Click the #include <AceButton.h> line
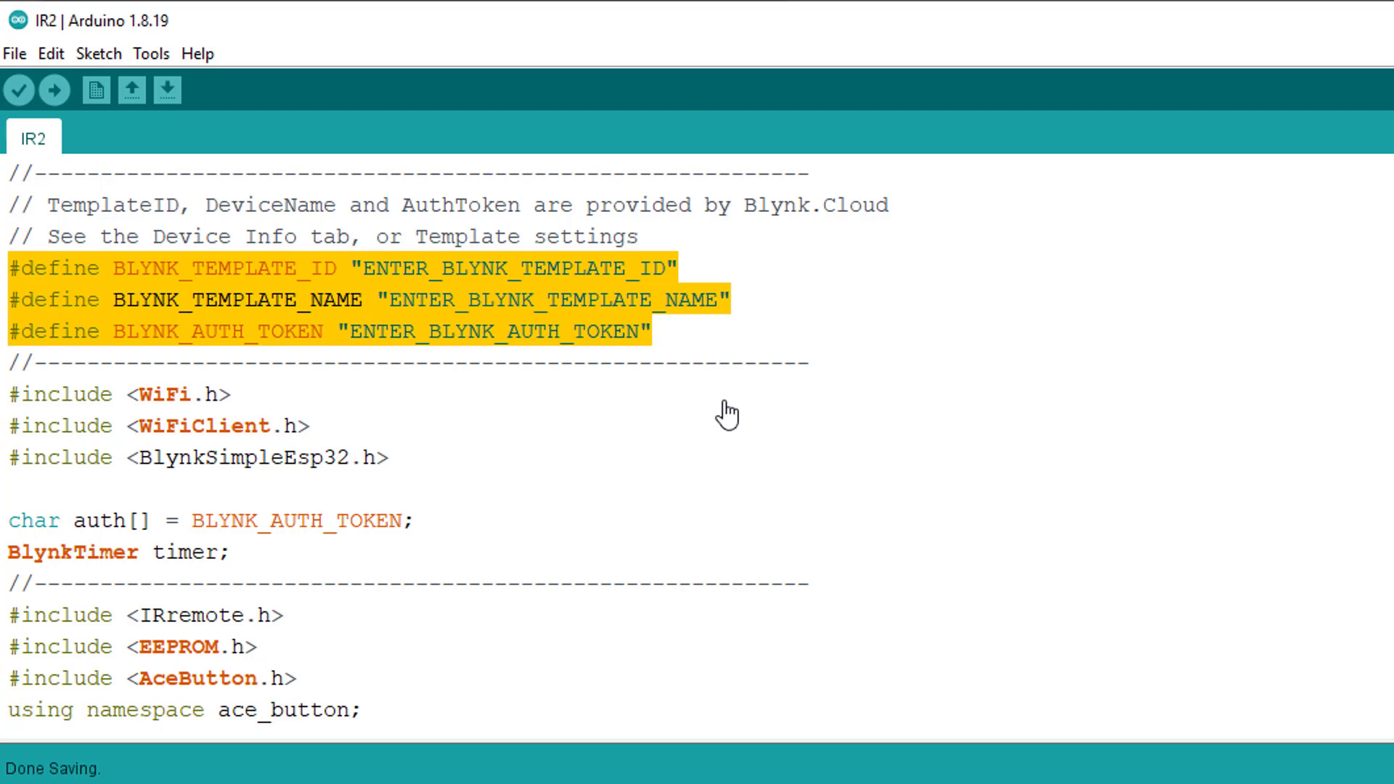1394x784 pixels. coord(152,678)
